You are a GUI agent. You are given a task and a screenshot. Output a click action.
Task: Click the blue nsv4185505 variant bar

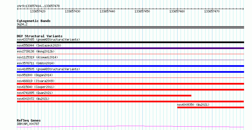[x=130, y=72]
